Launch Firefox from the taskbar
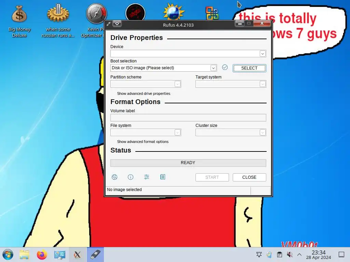The width and height of the screenshot is (350, 262). (42, 254)
